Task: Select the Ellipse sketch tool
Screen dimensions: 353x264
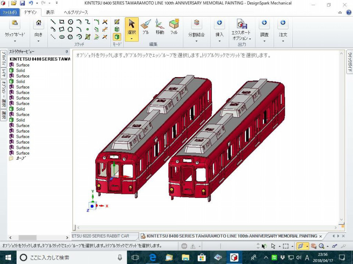Action: tap(62, 37)
